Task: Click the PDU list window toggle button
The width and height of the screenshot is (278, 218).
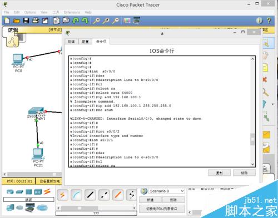Action: click(x=162, y=209)
